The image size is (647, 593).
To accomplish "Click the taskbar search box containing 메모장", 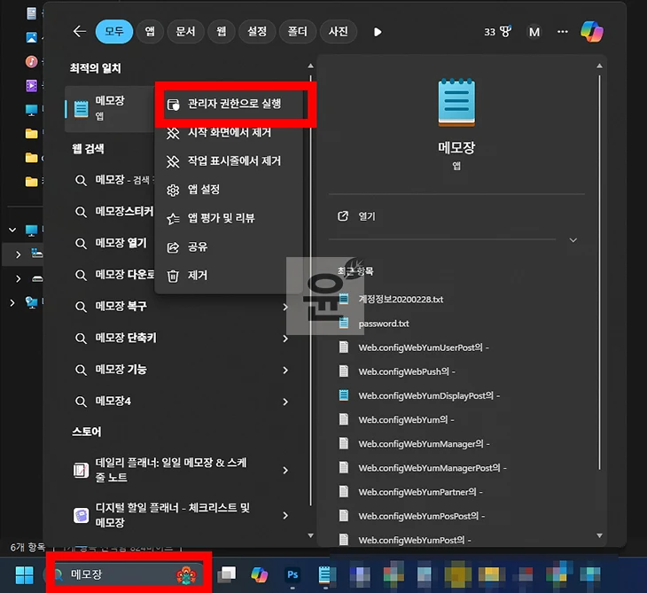I will (x=124, y=574).
